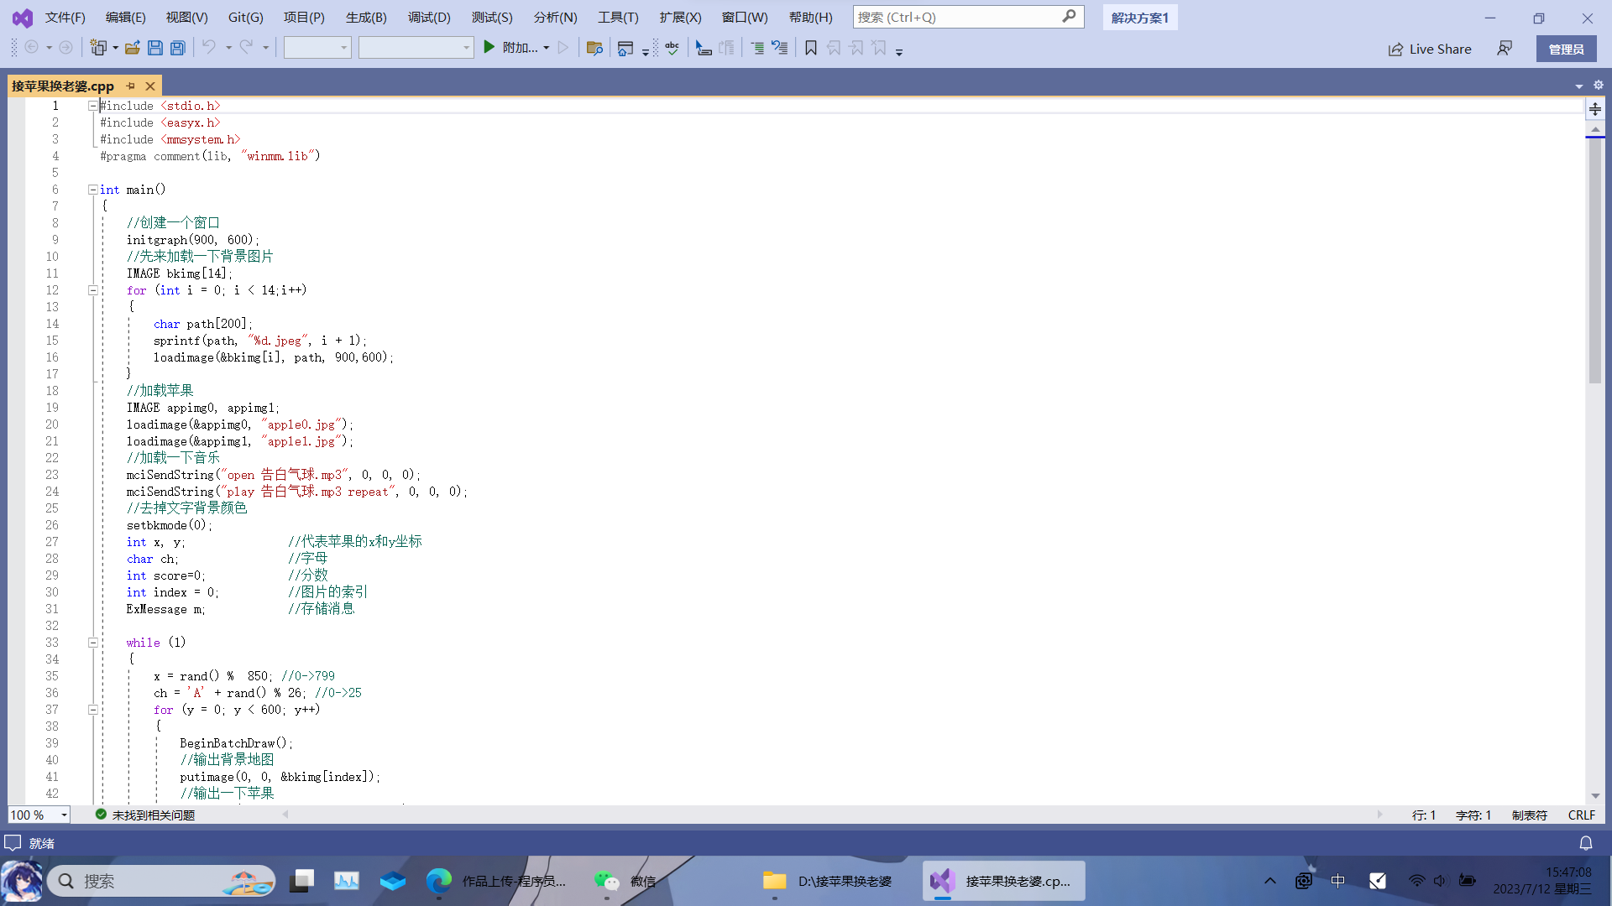Image resolution: width=1612 pixels, height=906 pixels.
Task: Expand code folding at line 6 main function
Action: 92,189
